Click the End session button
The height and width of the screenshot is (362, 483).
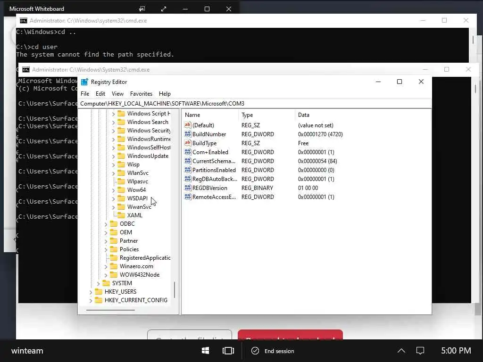(x=273, y=351)
